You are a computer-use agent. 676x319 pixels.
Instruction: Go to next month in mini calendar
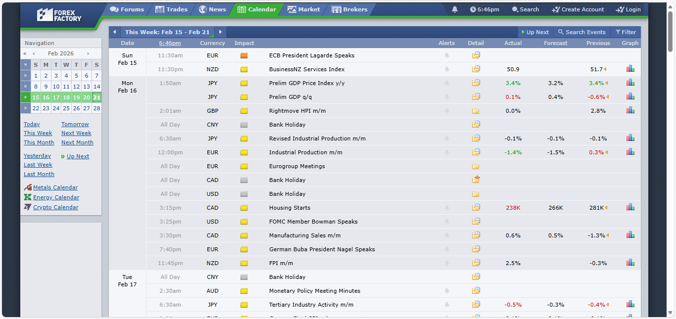(x=88, y=53)
